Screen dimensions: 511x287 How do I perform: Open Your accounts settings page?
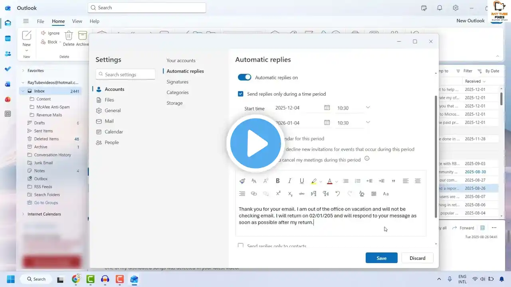click(x=181, y=61)
